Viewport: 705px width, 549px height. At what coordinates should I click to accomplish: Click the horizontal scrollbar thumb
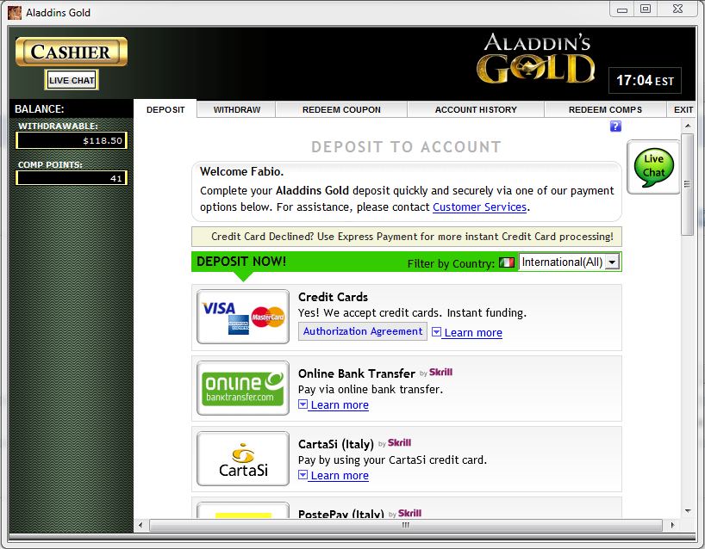pyautogui.click(x=406, y=525)
